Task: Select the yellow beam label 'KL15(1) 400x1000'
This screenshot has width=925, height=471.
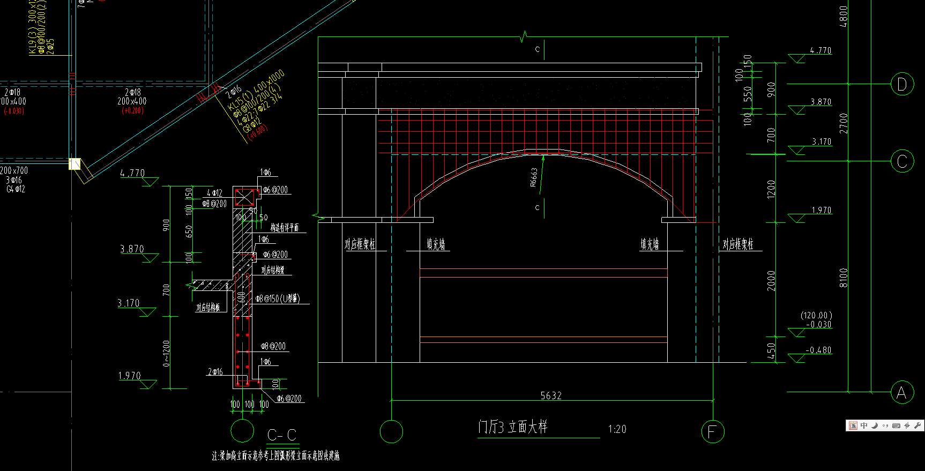Action: pyautogui.click(x=255, y=89)
